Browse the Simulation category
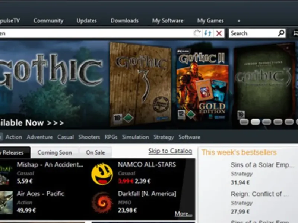Image resolution: width=298 pixels, height=223 pixels. click(136, 137)
